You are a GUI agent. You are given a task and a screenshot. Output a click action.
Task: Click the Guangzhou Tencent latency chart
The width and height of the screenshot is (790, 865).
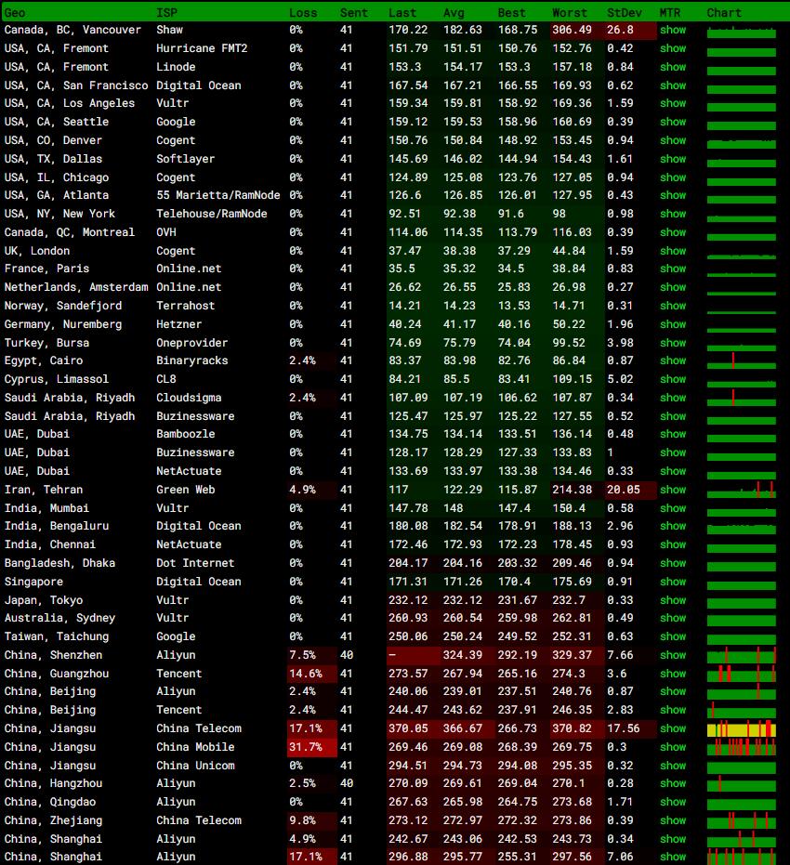[x=742, y=674]
